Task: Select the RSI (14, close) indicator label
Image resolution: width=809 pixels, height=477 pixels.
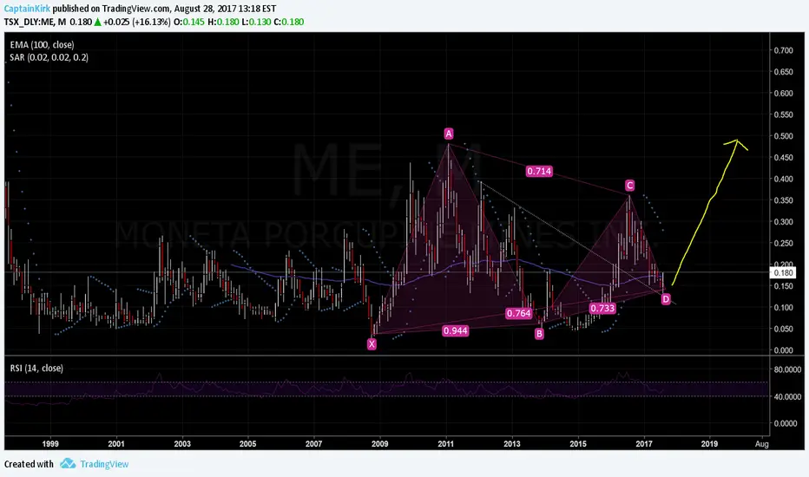Action: (36, 369)
